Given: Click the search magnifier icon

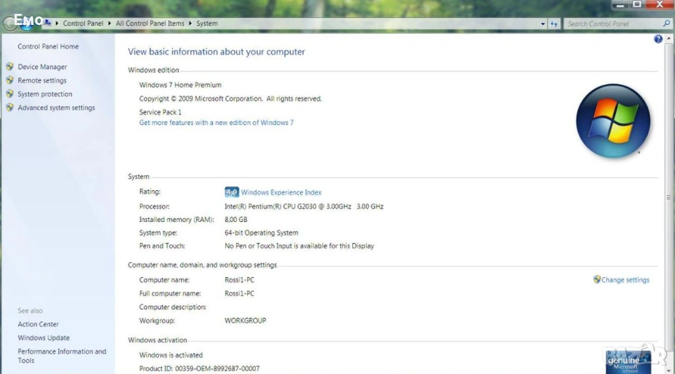Looking at the screenshot, I should point(666,24).
